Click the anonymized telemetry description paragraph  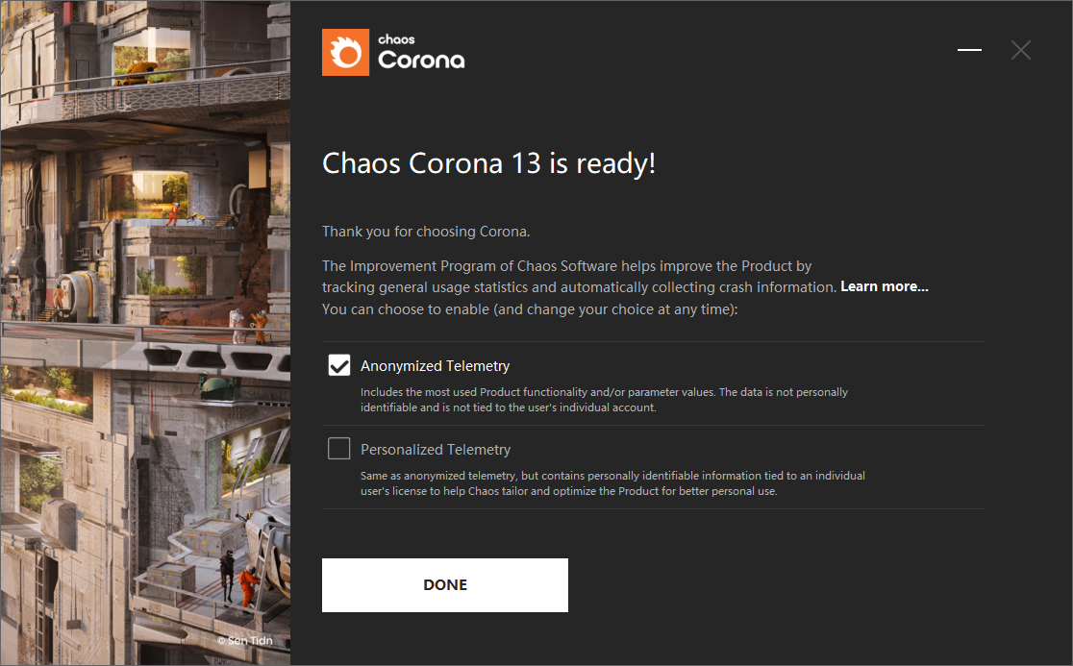tap(604, 400)
